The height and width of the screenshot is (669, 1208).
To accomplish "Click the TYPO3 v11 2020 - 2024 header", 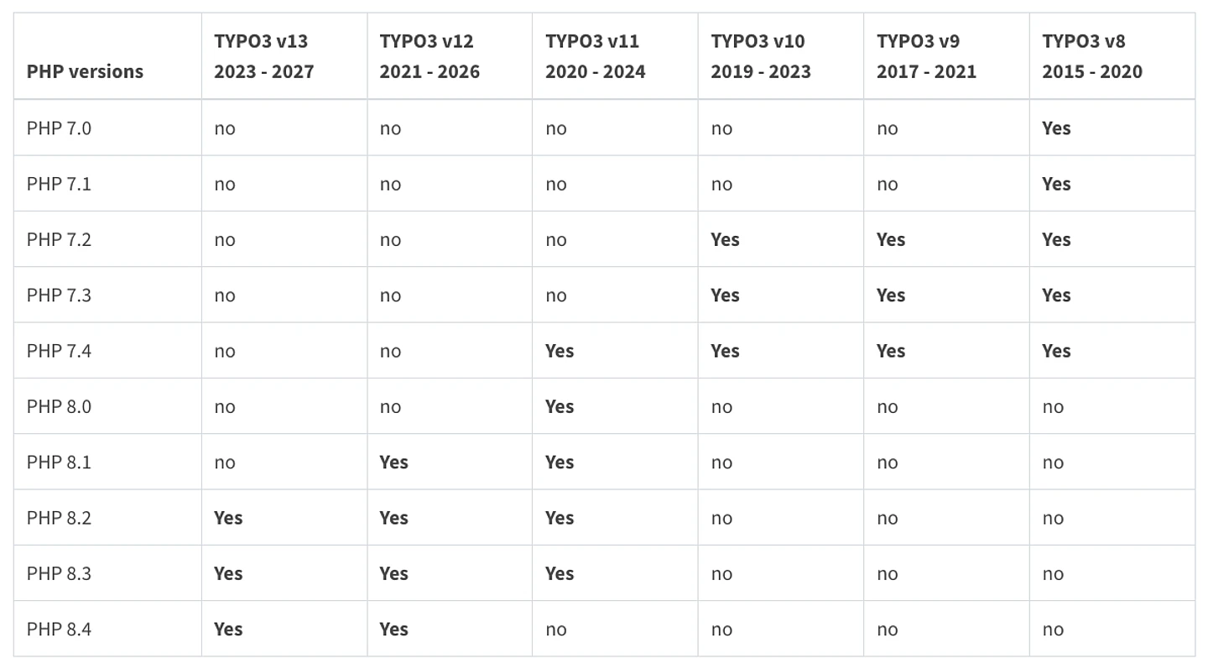I will (595, 56).
